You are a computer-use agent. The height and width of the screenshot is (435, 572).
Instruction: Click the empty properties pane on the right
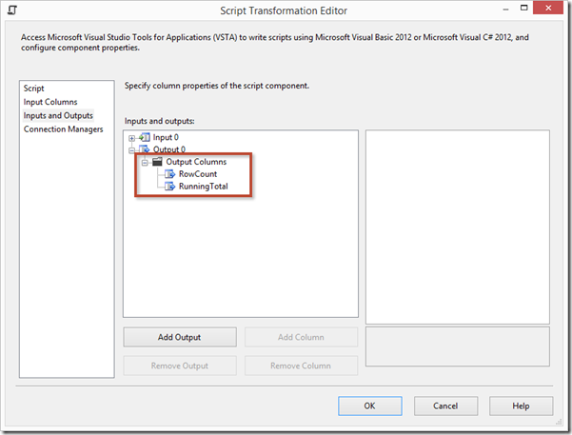(x=458, y=227)
